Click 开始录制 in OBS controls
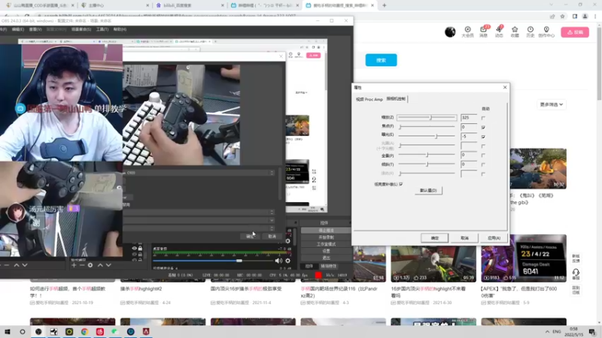Screen dimensions: 602x338 326,237
